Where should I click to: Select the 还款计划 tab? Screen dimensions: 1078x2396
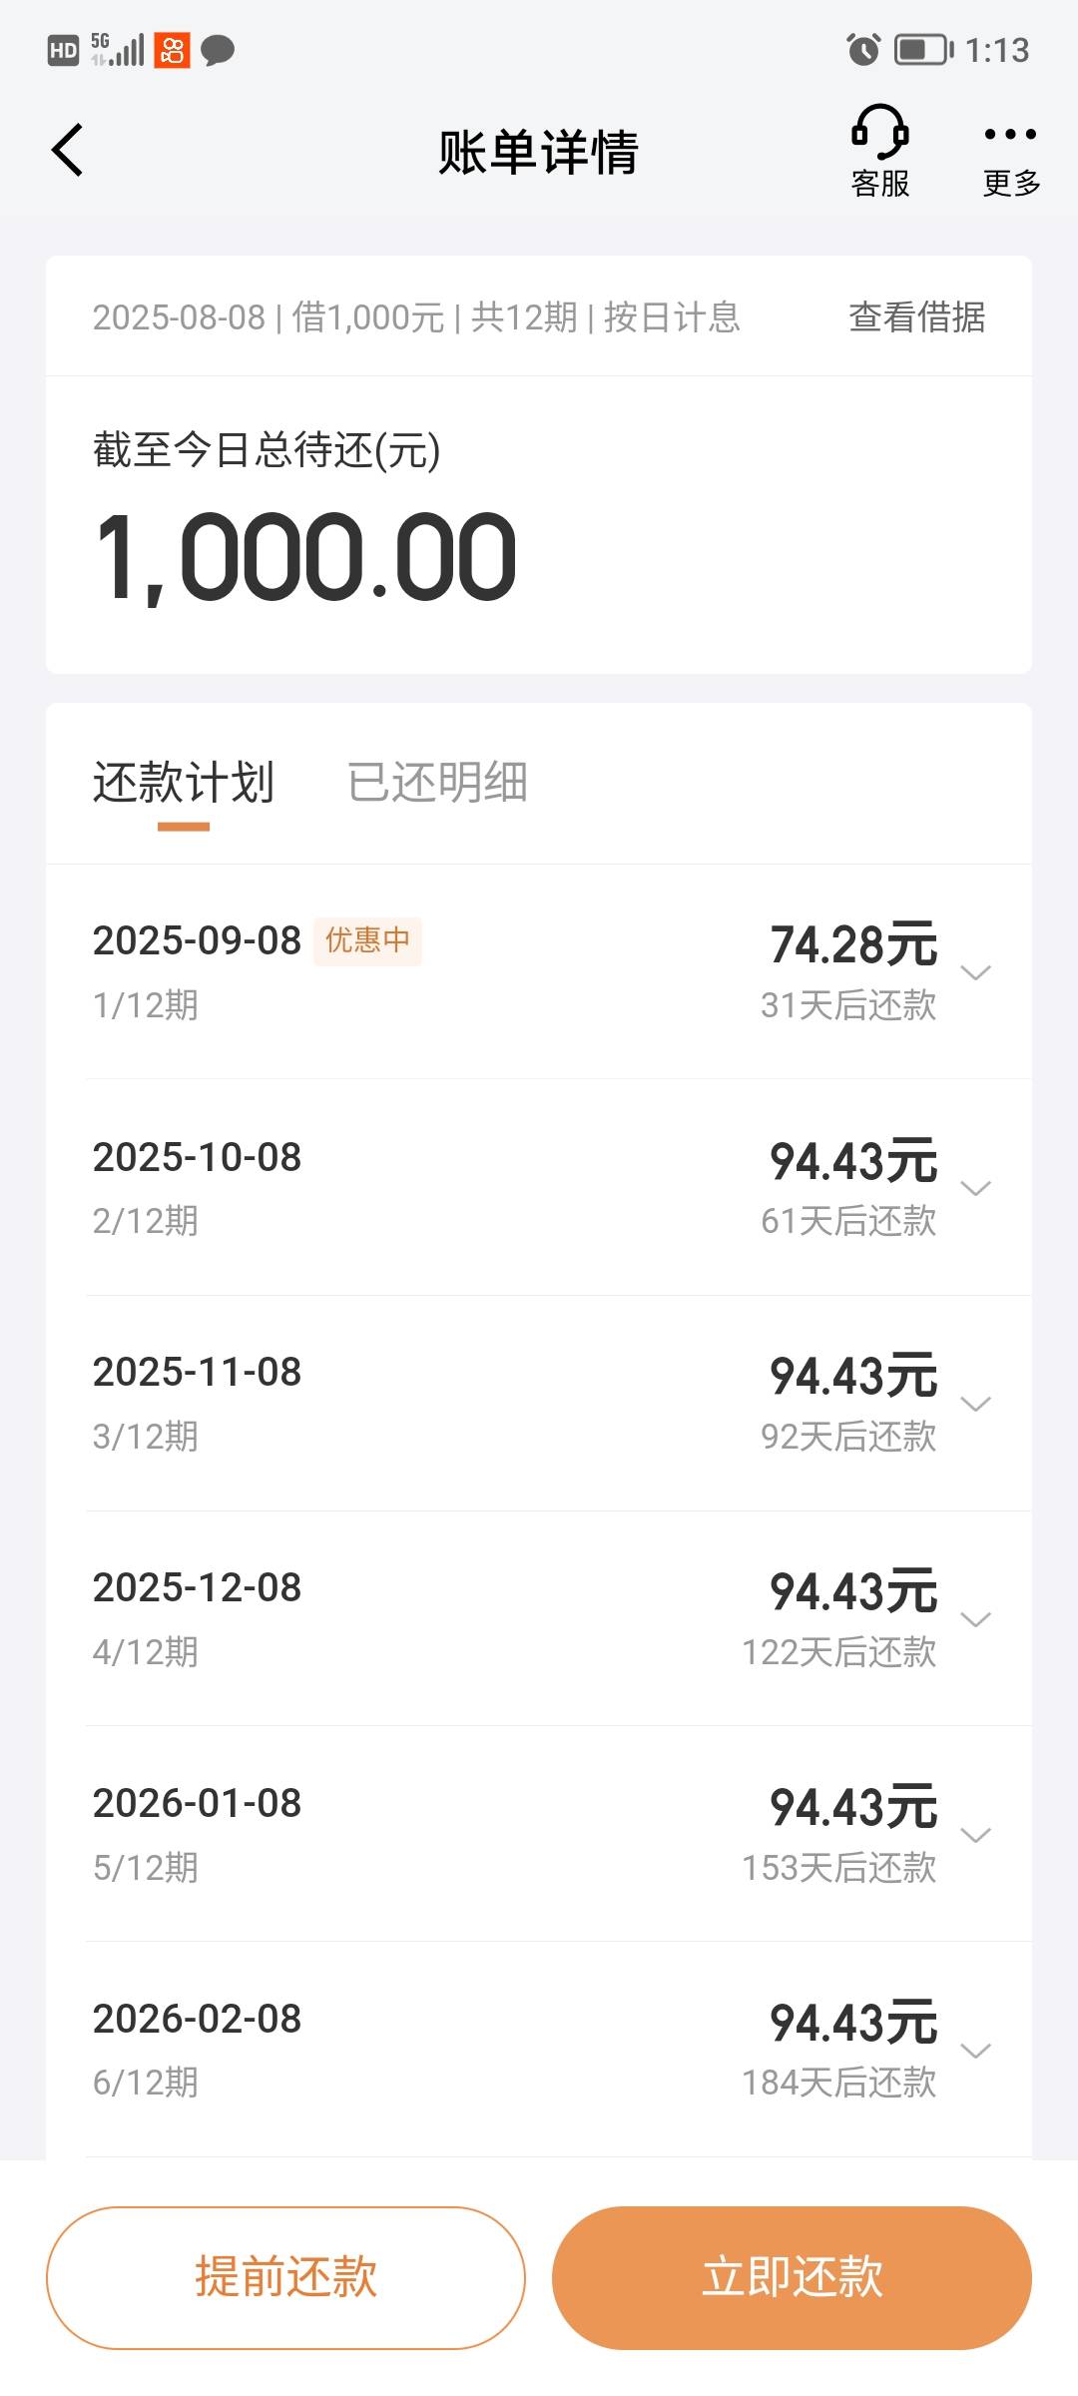point(184,782)
